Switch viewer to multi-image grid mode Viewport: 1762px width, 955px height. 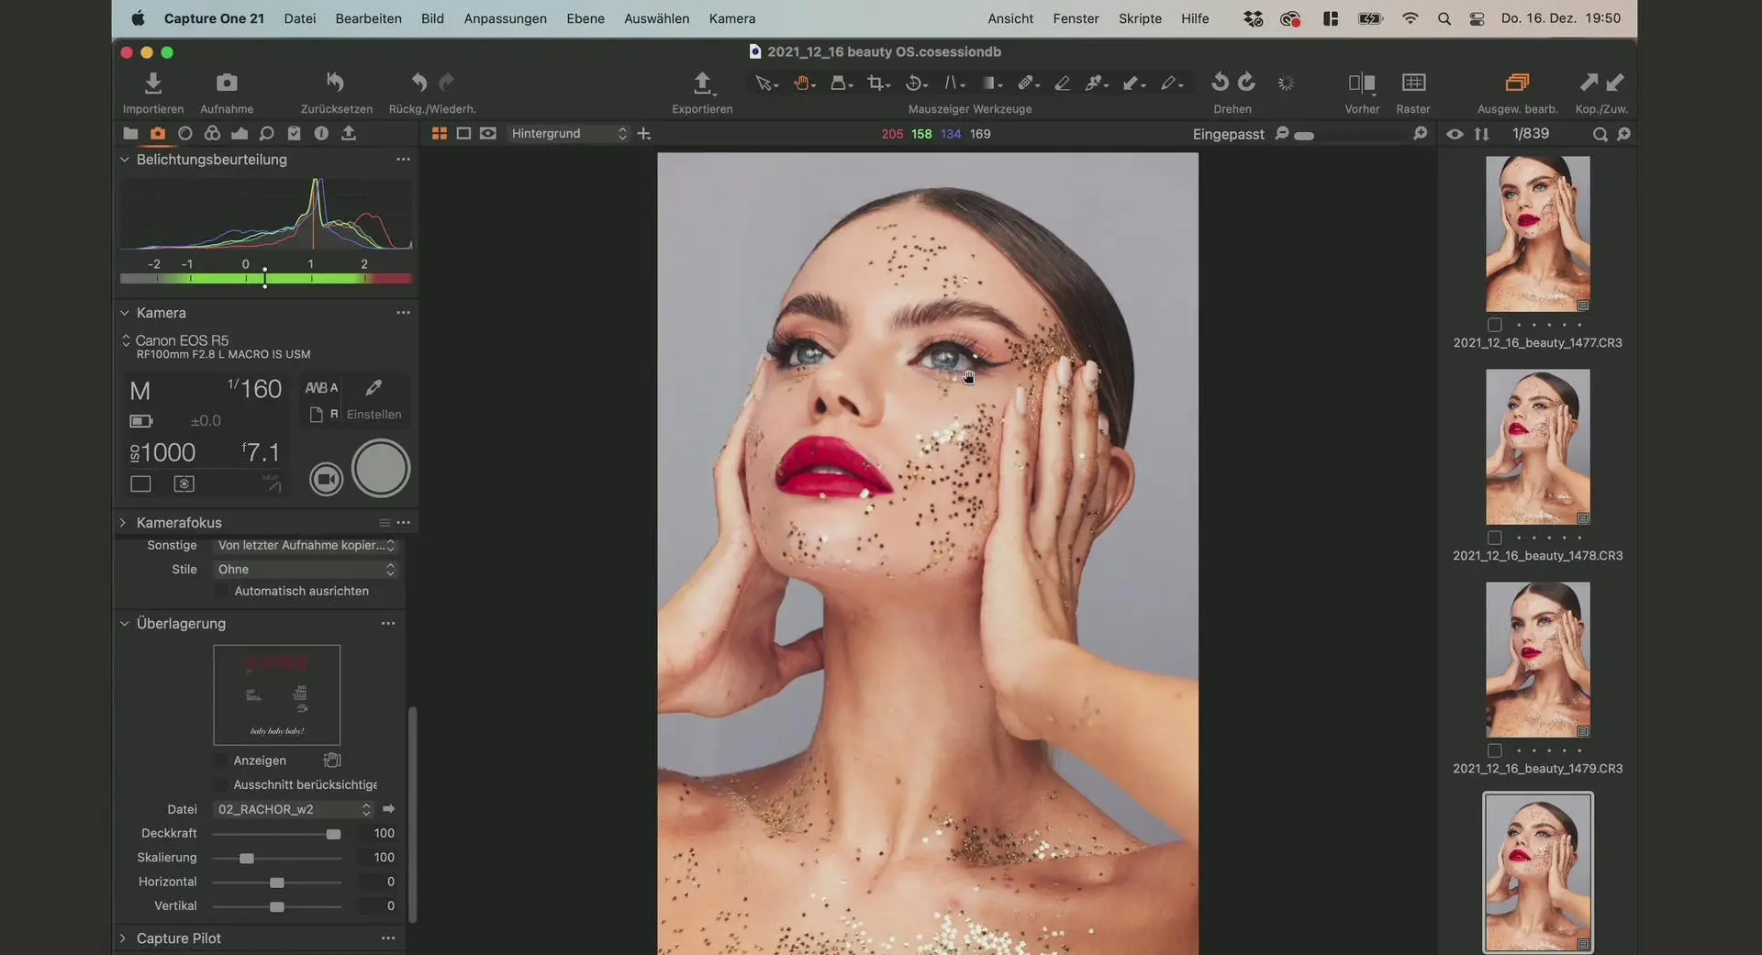[x=440, y=134]
